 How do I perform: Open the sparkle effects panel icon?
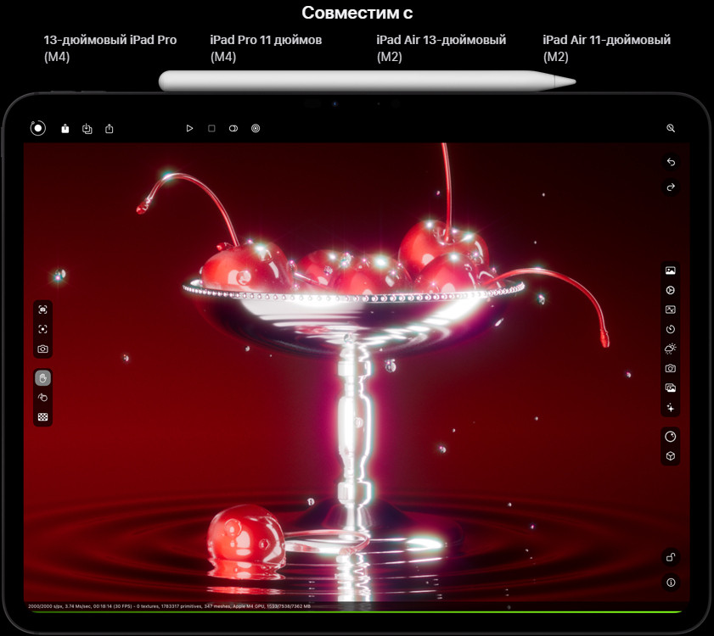pos(671,408)
